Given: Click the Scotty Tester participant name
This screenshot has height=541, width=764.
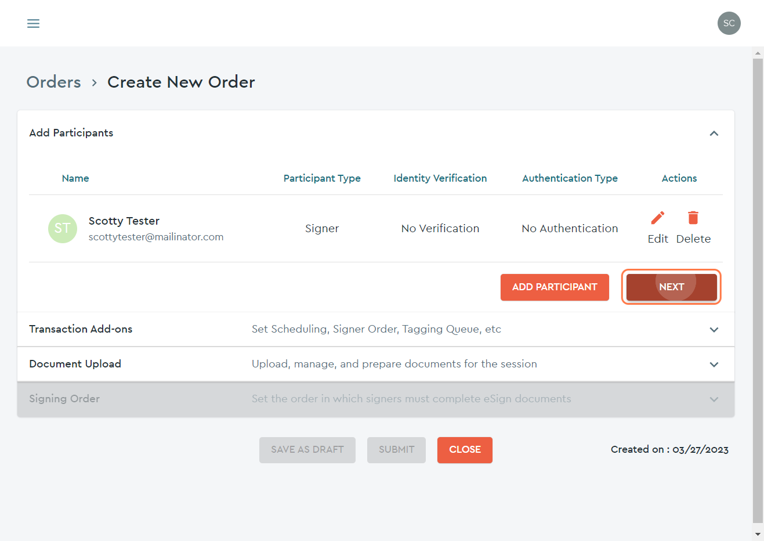Looking at the screenshot, I should click(124, 221).
